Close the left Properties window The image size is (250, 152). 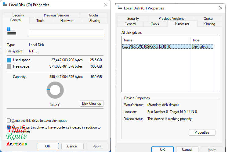click(x=106, y=5)
